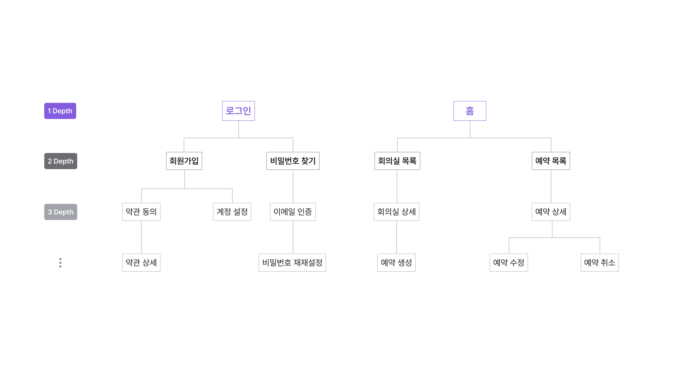Click the 1 Depth purple badge
The width and height of the screenshot is (674, 379).
pyautogui.click(x=60, y=111)
